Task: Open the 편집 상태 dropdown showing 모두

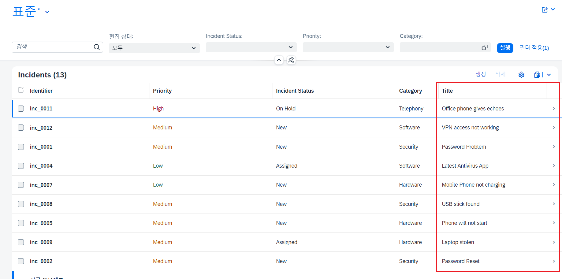Action: point(154,48)
